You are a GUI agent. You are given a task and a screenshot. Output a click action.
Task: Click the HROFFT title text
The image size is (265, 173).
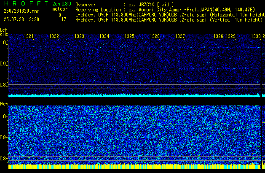click(26, 3)
